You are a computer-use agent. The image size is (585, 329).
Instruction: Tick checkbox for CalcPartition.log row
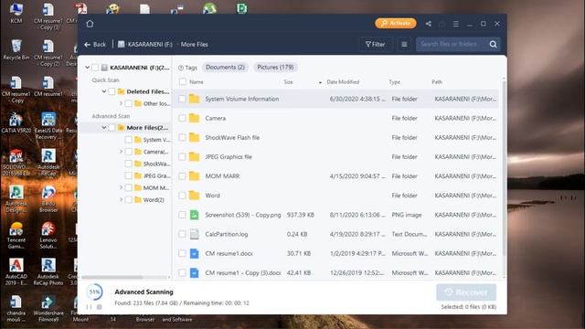182,234
